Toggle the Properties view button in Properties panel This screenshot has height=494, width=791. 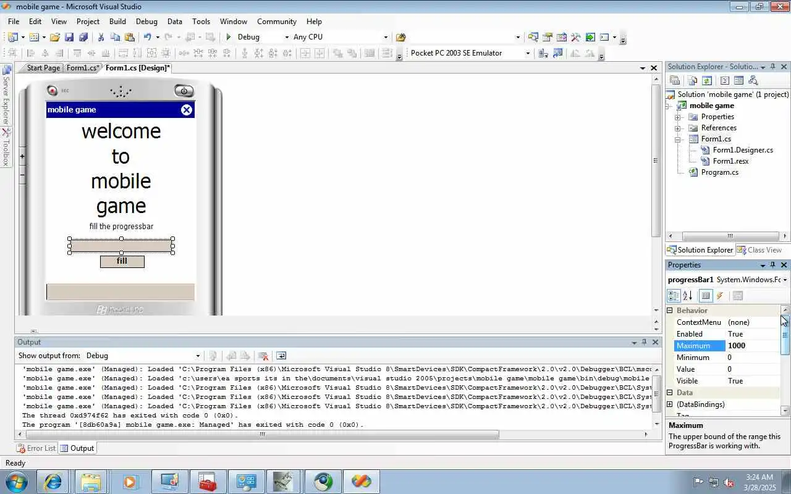tap(706, 296)
